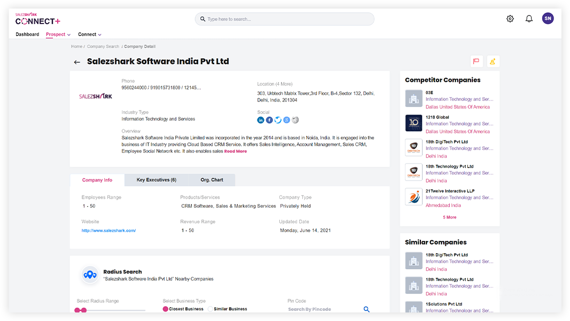Click the radius range slider handle

tap(84, 310)
